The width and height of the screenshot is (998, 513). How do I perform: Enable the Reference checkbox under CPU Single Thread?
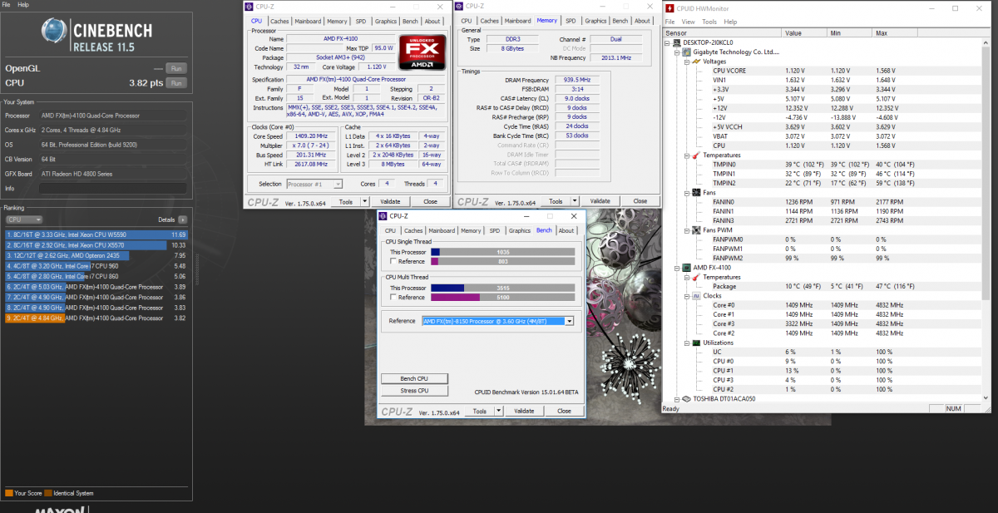(x=393, y=261)
